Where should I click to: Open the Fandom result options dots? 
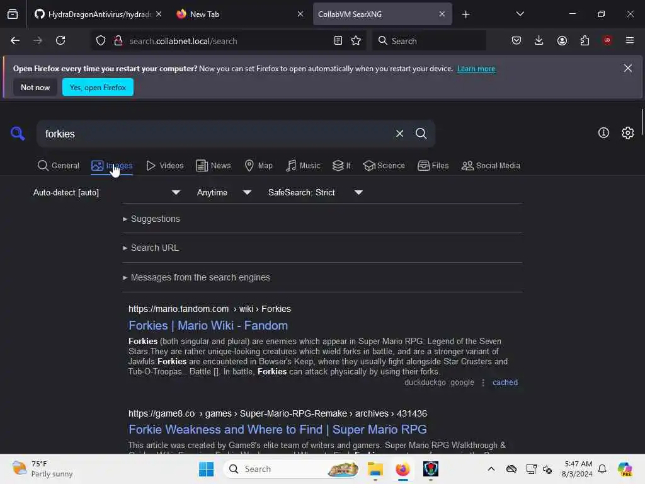(x=483, y=383)
